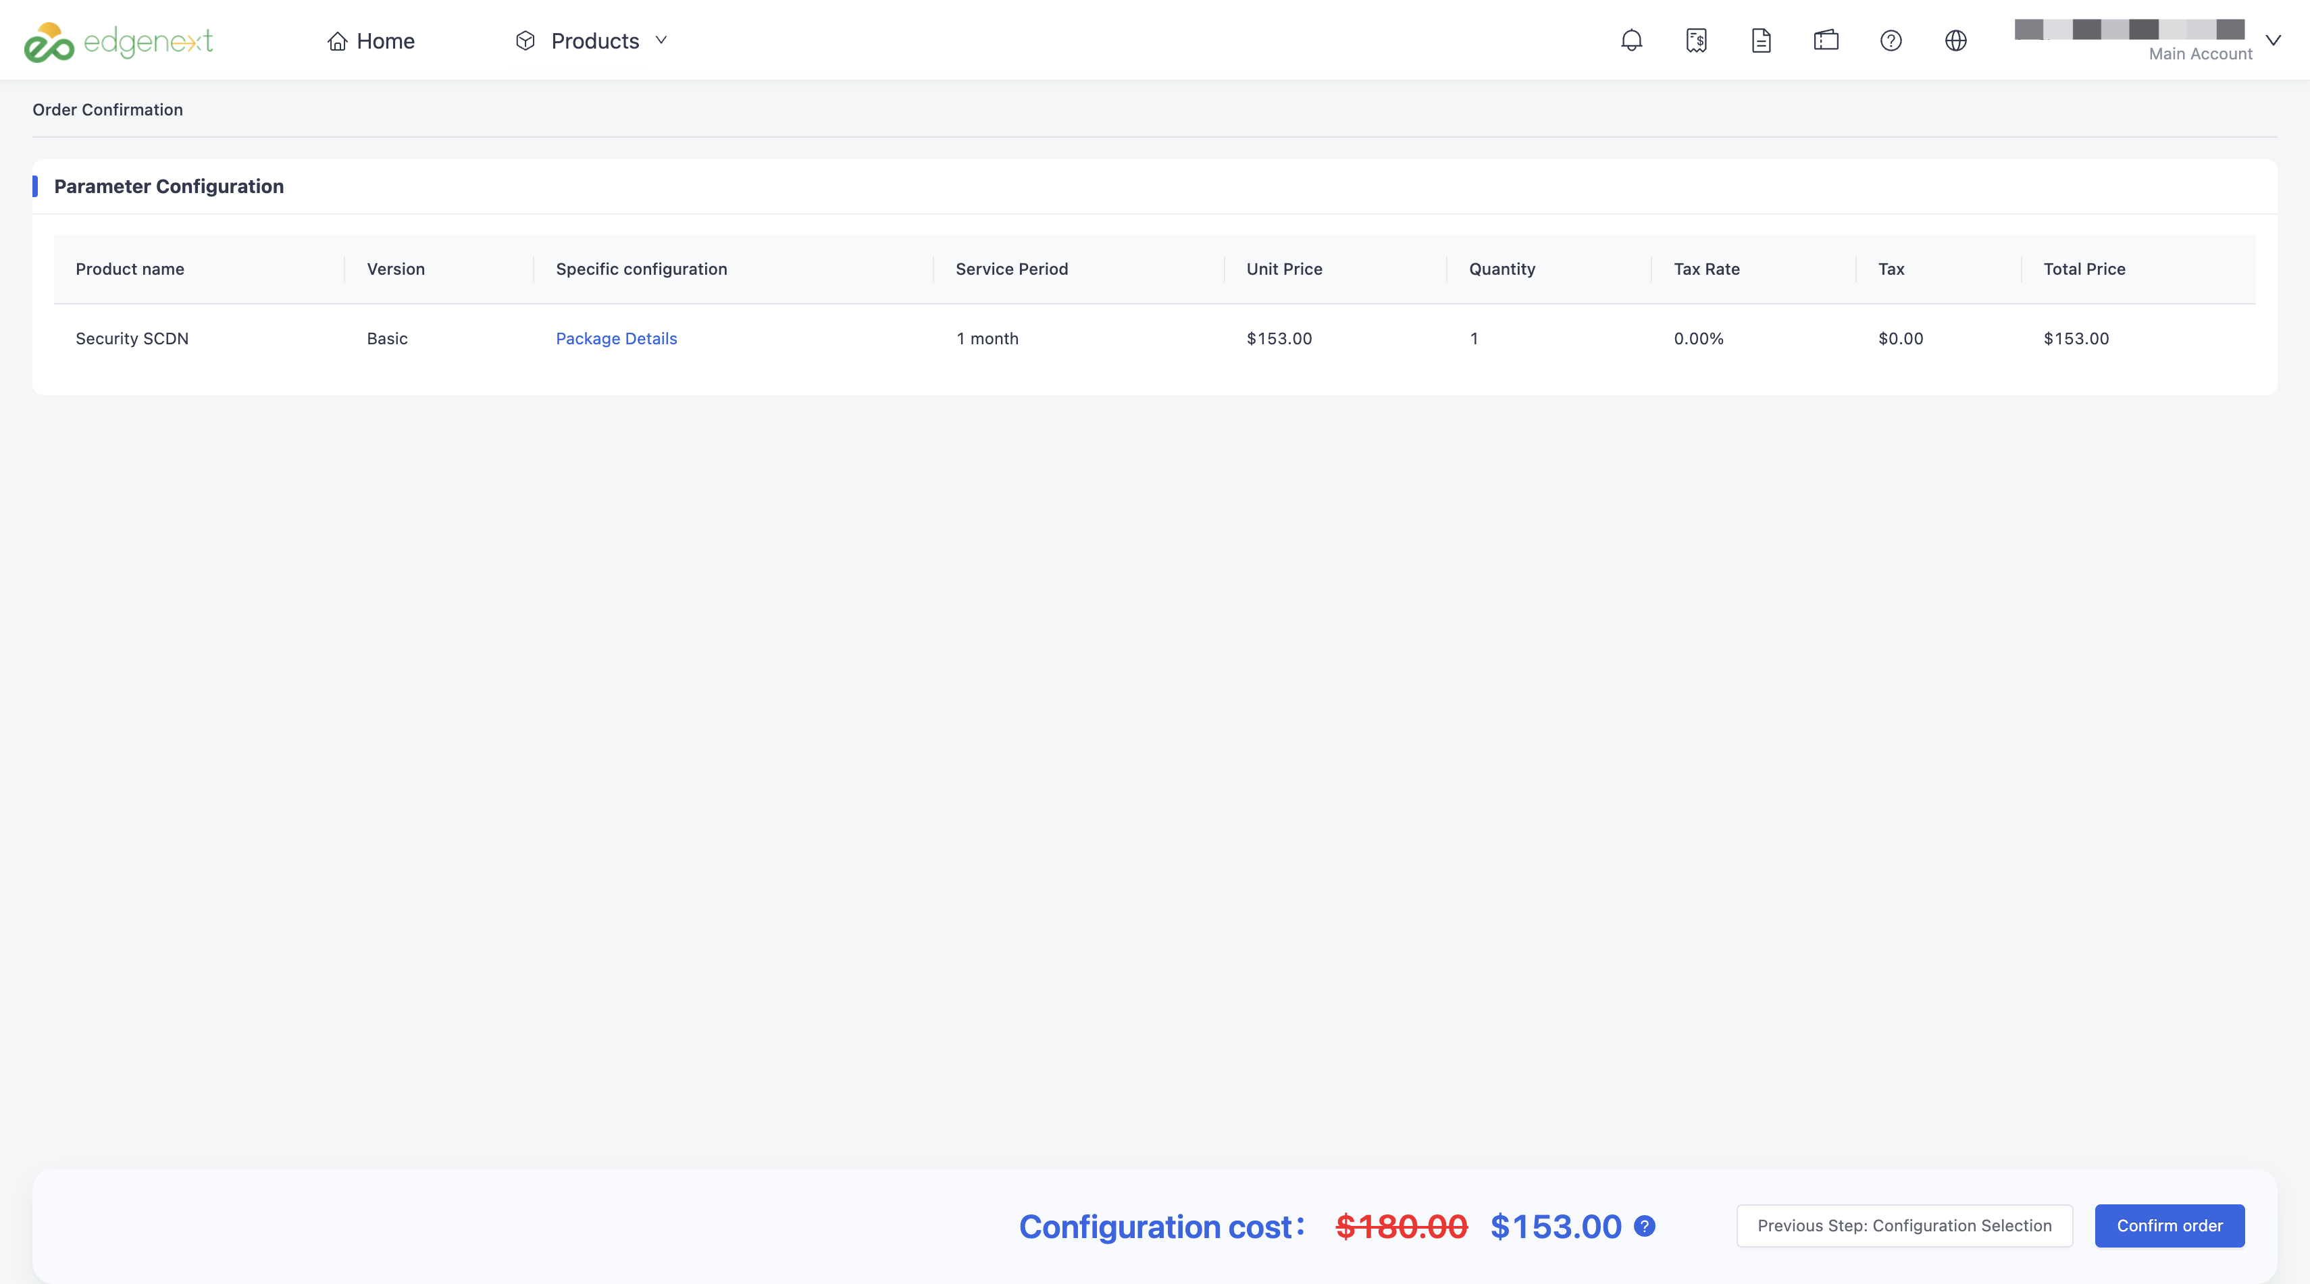Click the Quantity column header
Image resolution: width=2310 pixels, height=1284 pixels.
[x=1502, y=269]
